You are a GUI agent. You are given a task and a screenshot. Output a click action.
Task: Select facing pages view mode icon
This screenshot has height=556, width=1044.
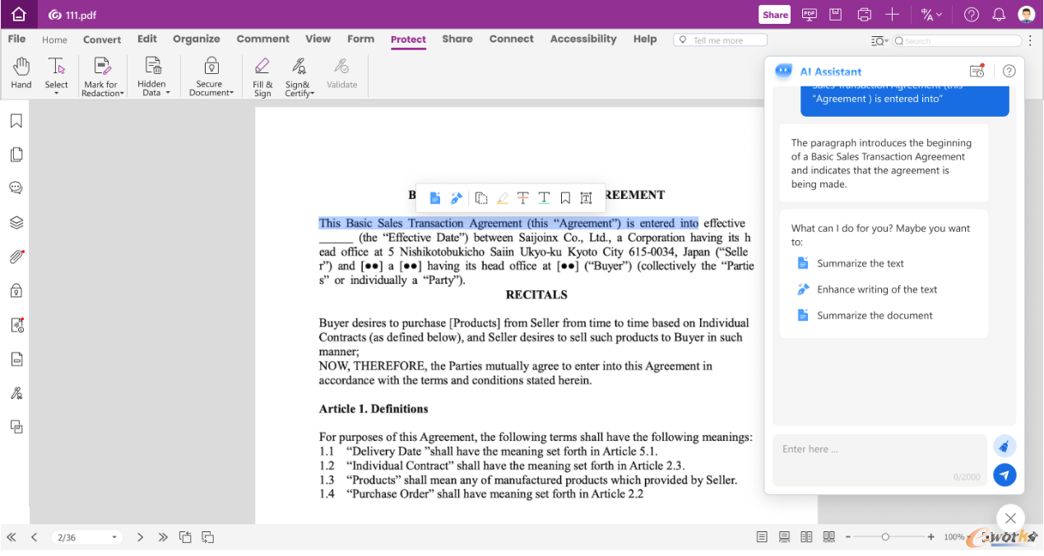coord(806,537)
